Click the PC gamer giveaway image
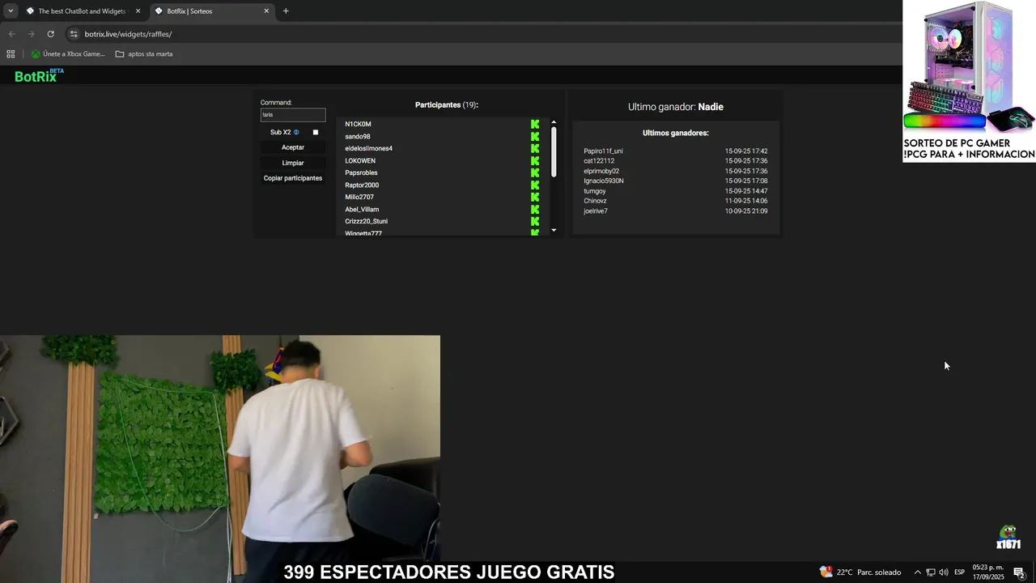The height and width of the screenshot is (583, 1036). [969, 81]
